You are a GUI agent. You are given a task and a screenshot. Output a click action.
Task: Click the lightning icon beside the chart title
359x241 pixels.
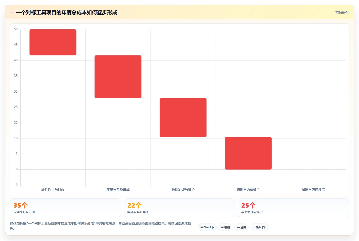[12, 13]
